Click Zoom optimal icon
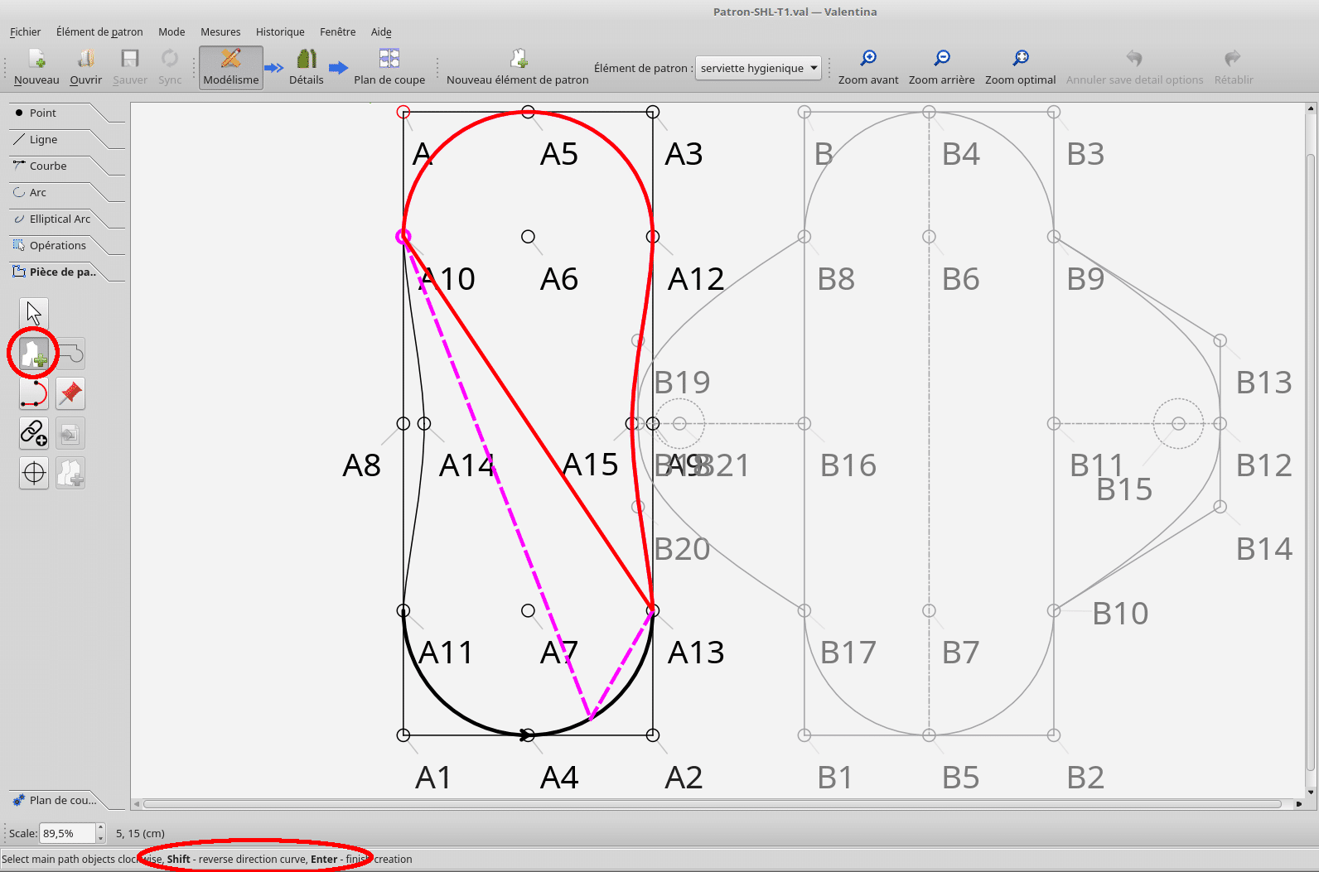Image resolution: width=1319 pixels, height=872 pixels. click(1021, 67)
